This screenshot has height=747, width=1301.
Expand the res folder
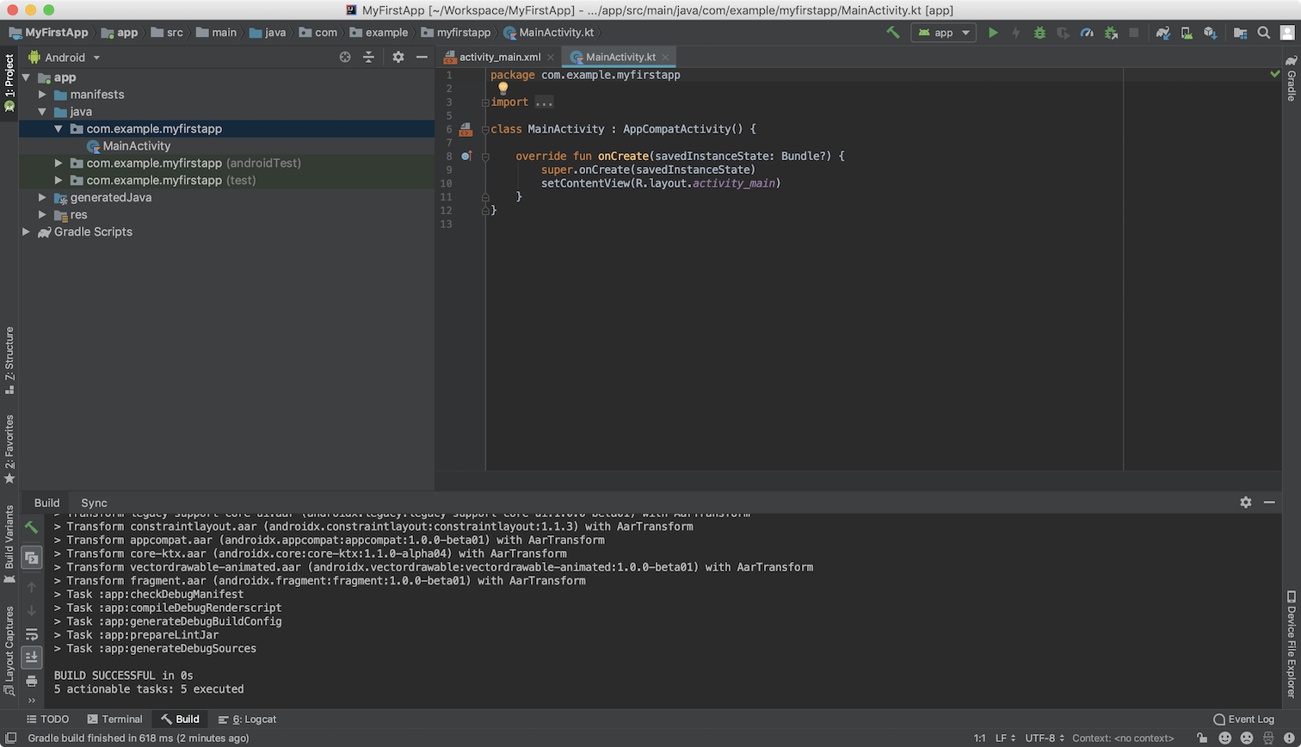(42, 215)
